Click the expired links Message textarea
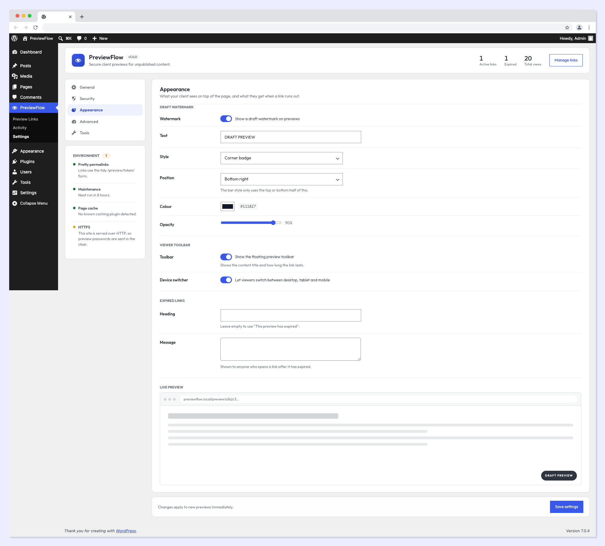Viewport: 605px width, 546px height. [291, 349]
